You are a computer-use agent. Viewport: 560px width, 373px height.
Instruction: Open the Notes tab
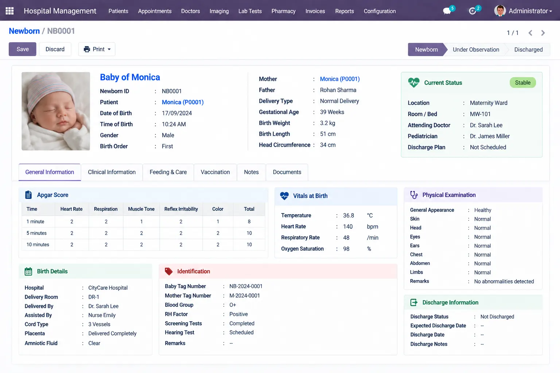[251, 172]
